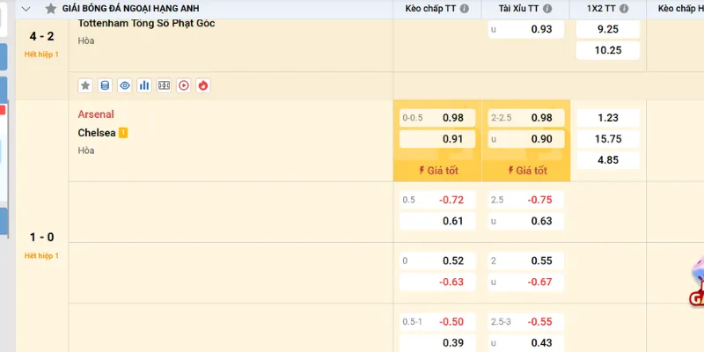Click Hòa under Tottenham Tổng Số Phạt Góc
Viewport: 704px width, 352px height.
(86, 40)
